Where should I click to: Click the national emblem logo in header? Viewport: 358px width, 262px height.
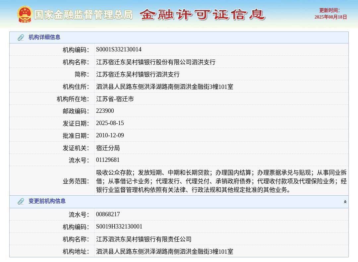coord(25,14)
